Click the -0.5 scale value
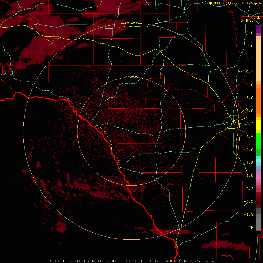The width and height of the screenshot is (263, 263). pos(249,202)
